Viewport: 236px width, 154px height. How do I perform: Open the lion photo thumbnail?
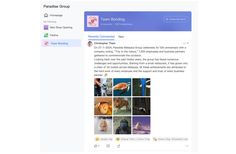coord(122,106)
